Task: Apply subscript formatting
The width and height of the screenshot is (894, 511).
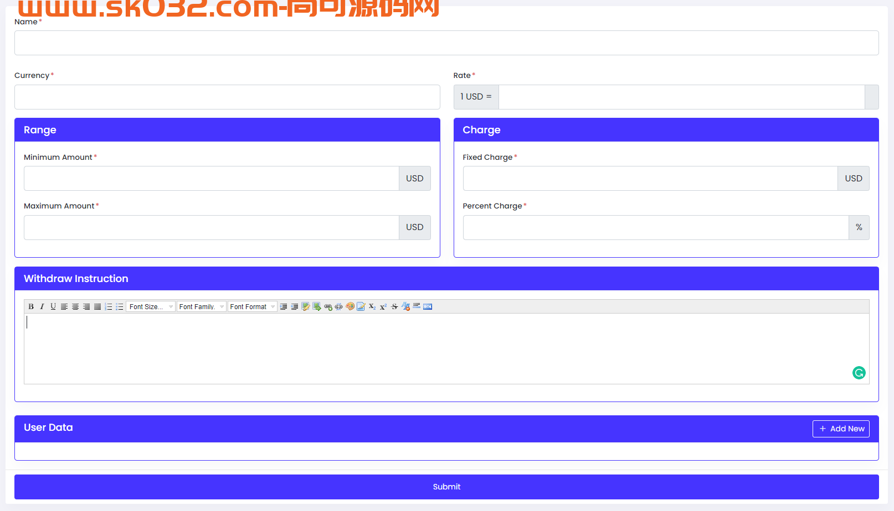Action: 372,306
